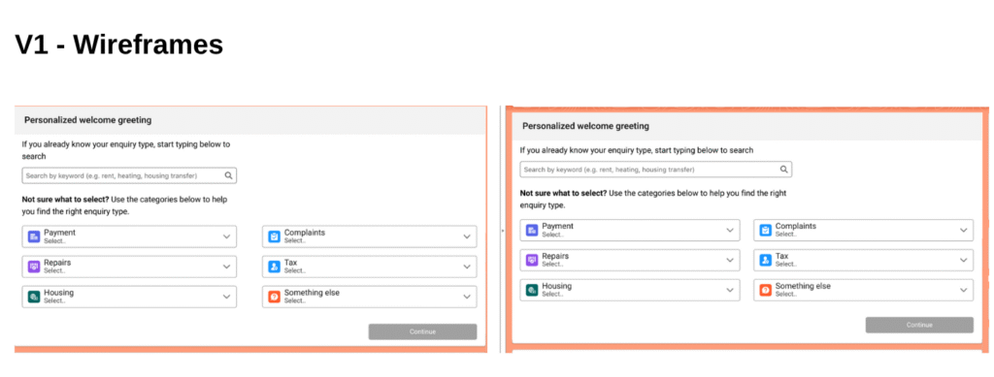Expand the Complaints dropdown chevron in right wireframe
The image size is (994, 377).
click(964, 231)
